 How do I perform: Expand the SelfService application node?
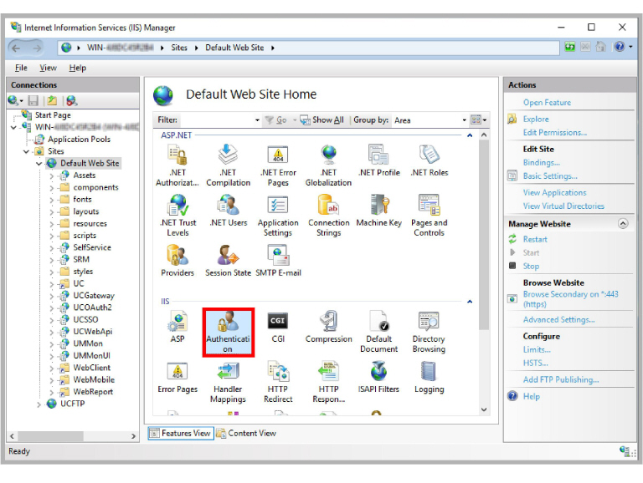click(x=52, y=247)
